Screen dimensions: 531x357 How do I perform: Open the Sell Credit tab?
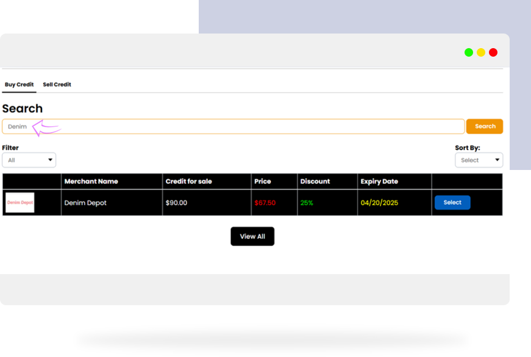(57, 85)
